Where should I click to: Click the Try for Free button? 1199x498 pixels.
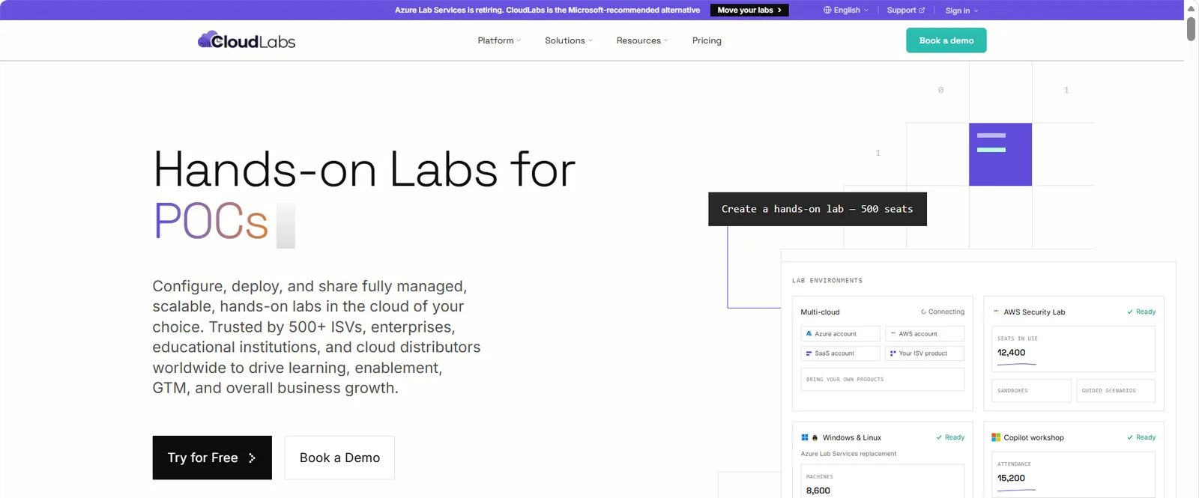point(212,458)
